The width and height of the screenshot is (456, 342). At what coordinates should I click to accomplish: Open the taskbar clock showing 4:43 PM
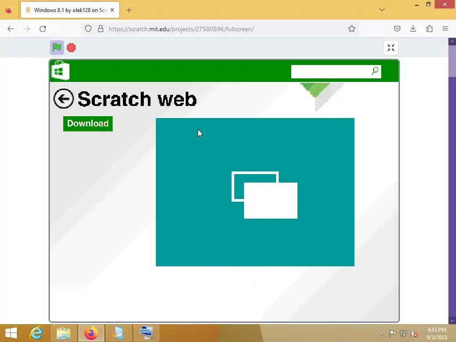(x=436, y=334)
